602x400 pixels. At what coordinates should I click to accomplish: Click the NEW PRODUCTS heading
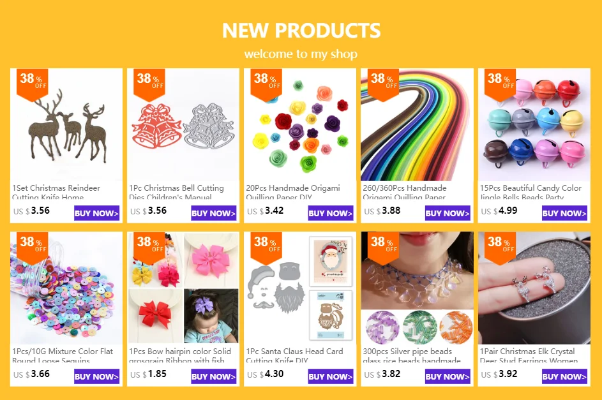[301, 30]
